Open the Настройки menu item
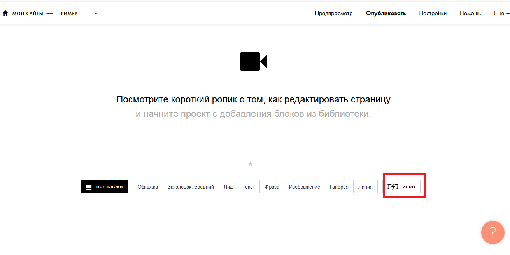The width and height of the screenshot is (510, 255). 433,13
